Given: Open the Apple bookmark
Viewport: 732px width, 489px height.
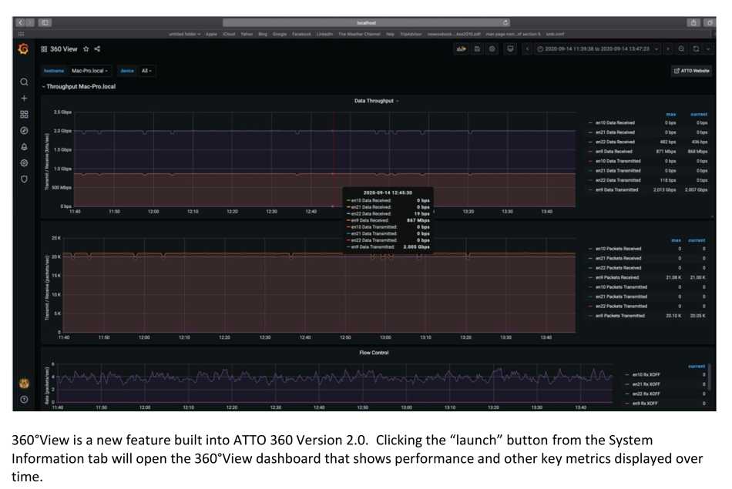Looking at the screenshot, I should pyautogui.click(x=211, y=34).
